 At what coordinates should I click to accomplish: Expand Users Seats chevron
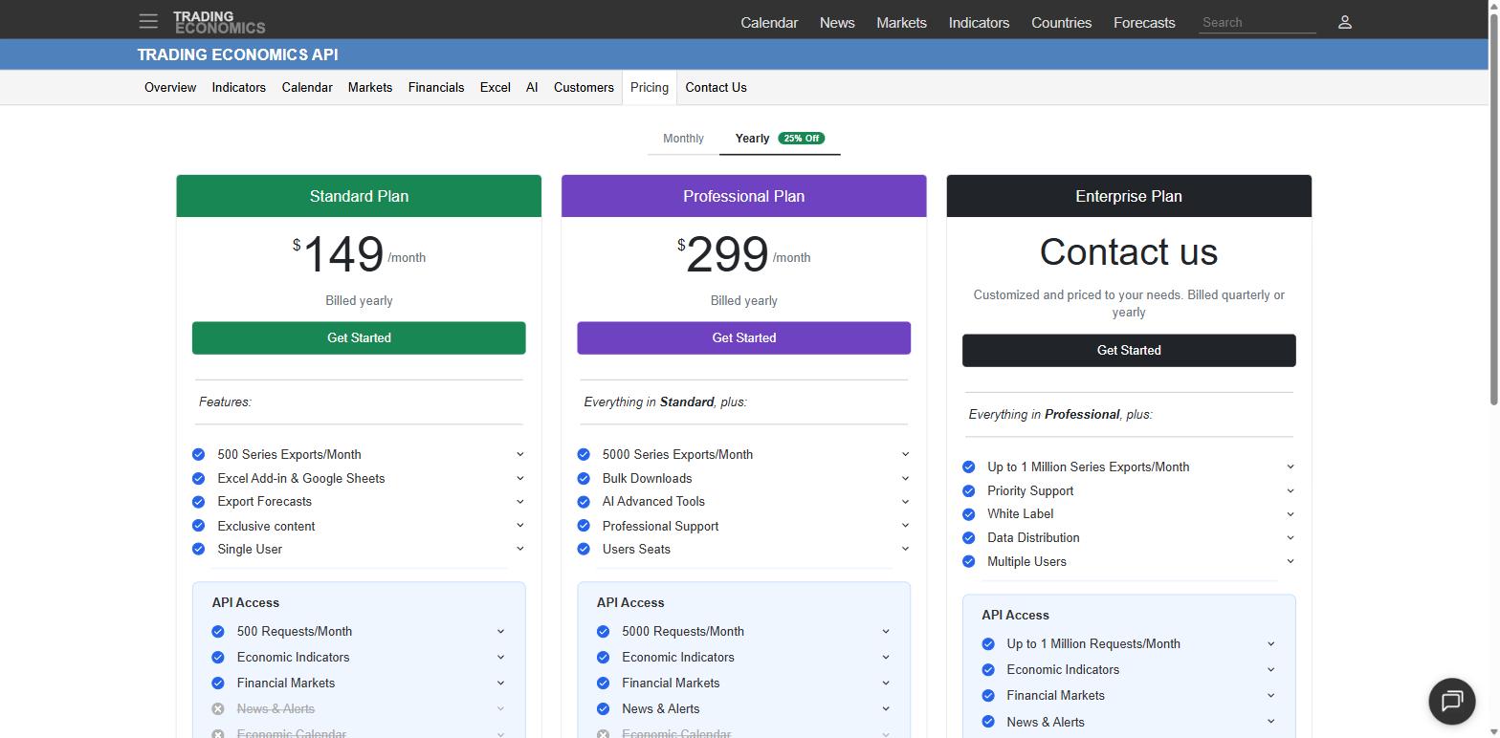(x=905, y=549)
